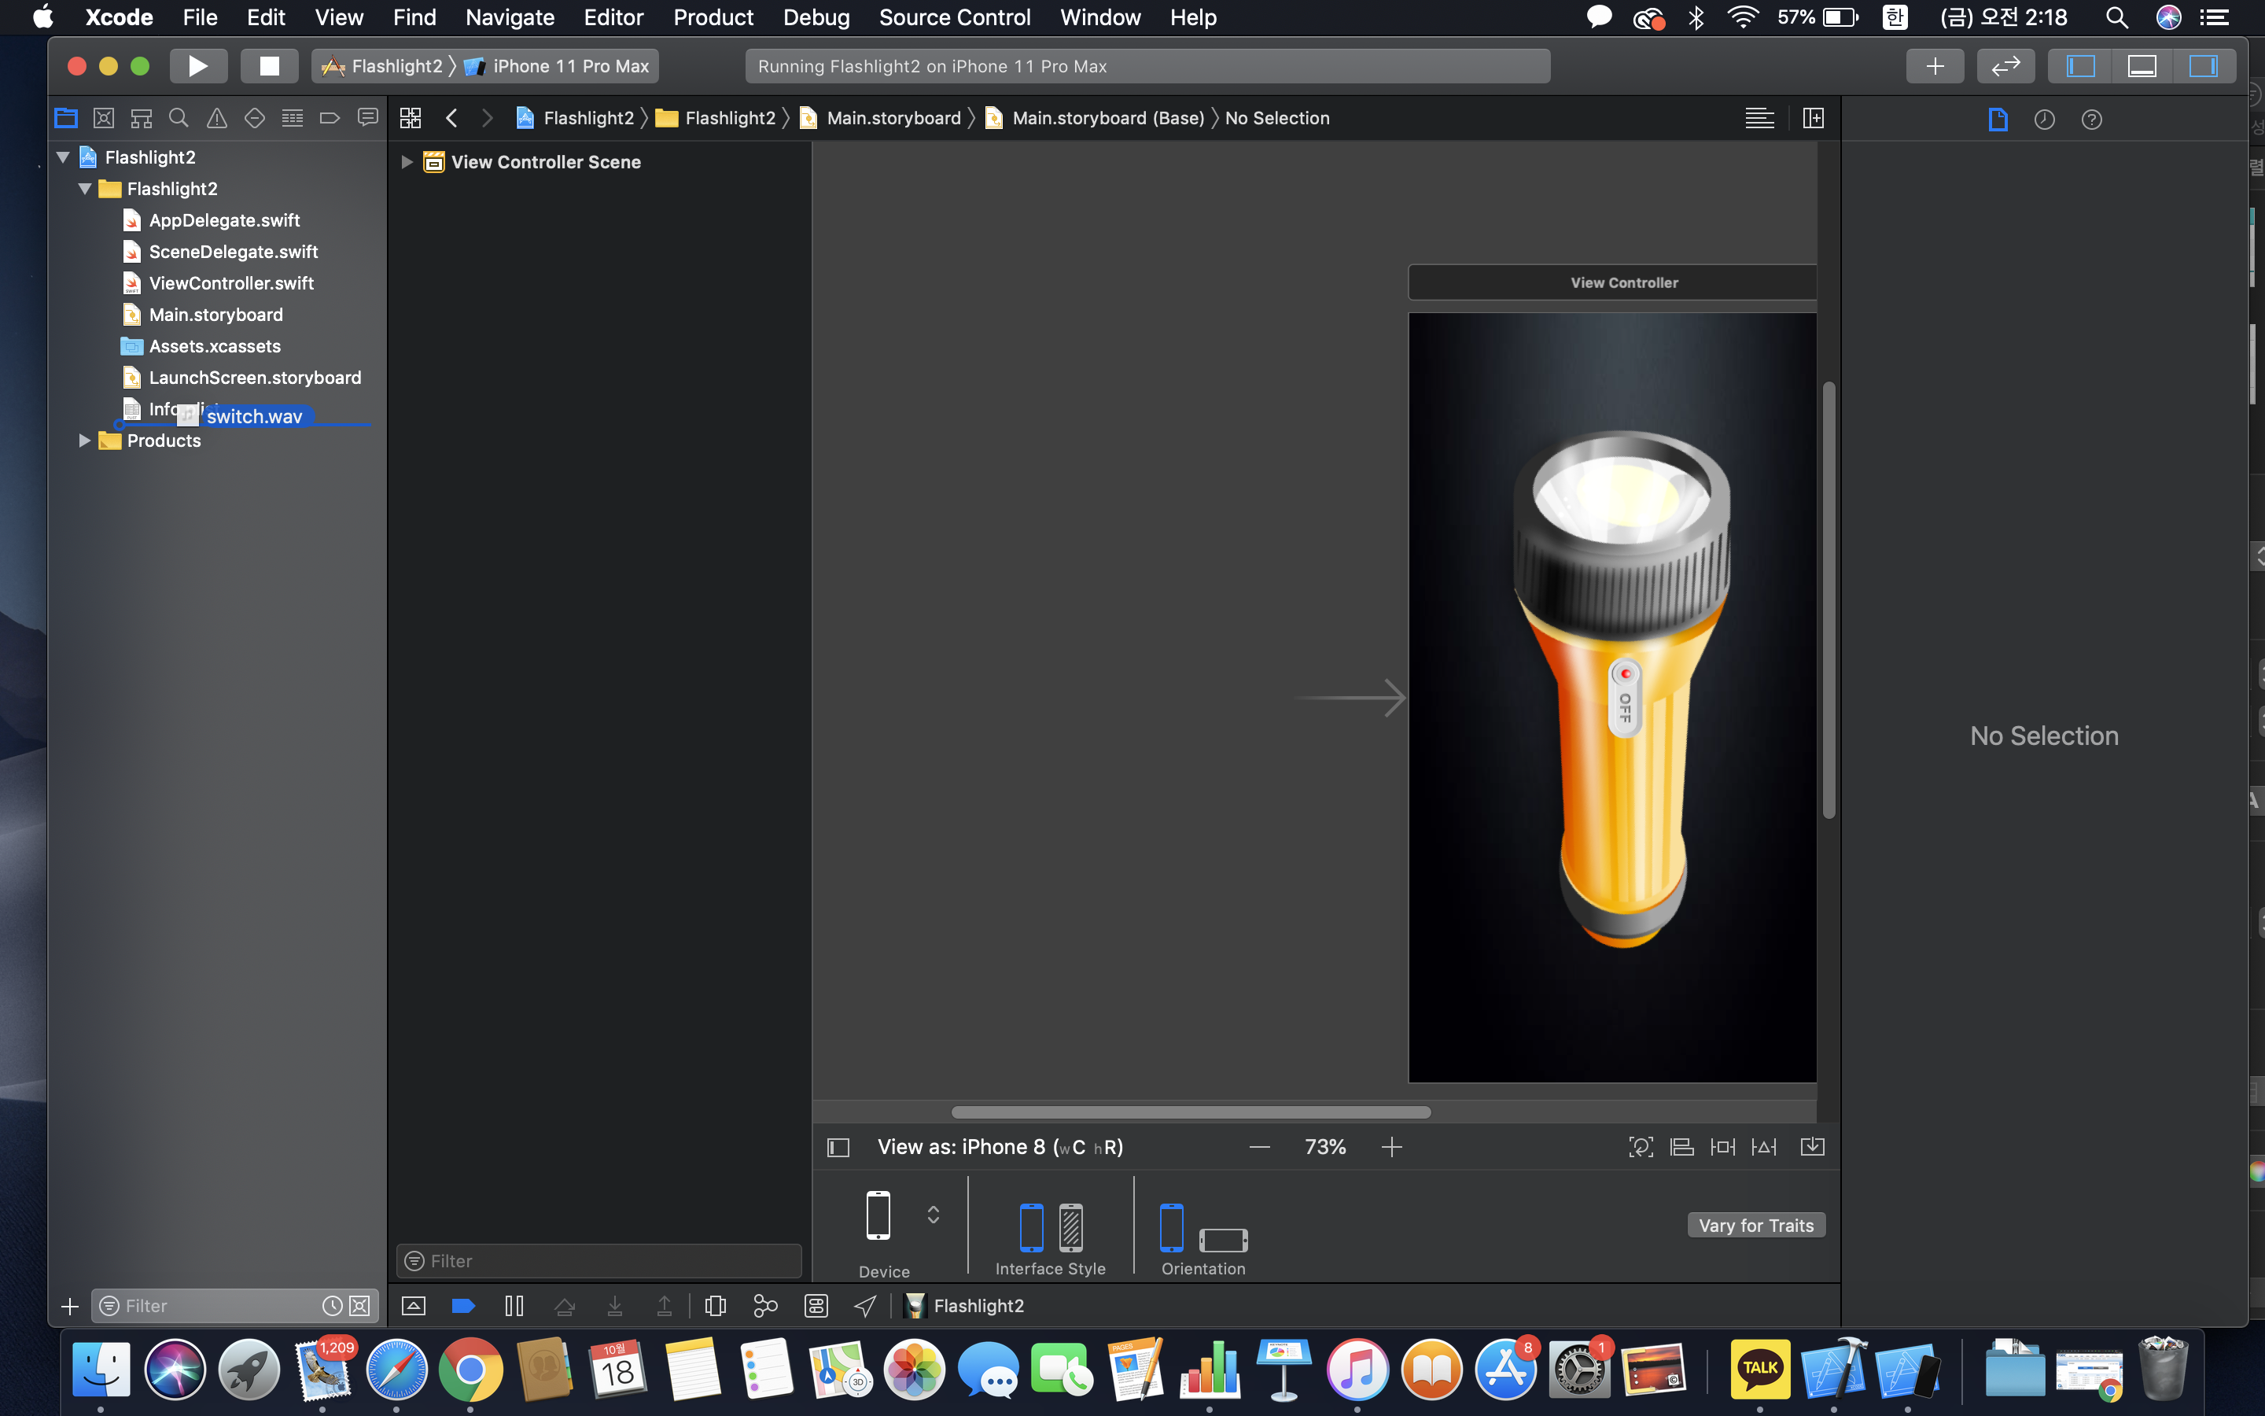This screenshot has width=2265, height=1416.
Task: Click the Run (play) button
Action: 197,65
